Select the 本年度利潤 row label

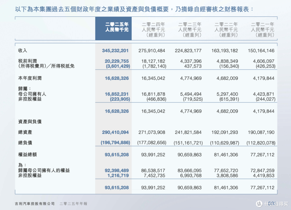[x=30, y=78]
